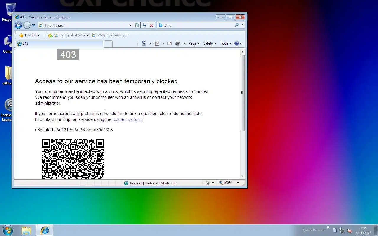Click the 403 error badge
378x236 pixels.
(x=68, y=54)
